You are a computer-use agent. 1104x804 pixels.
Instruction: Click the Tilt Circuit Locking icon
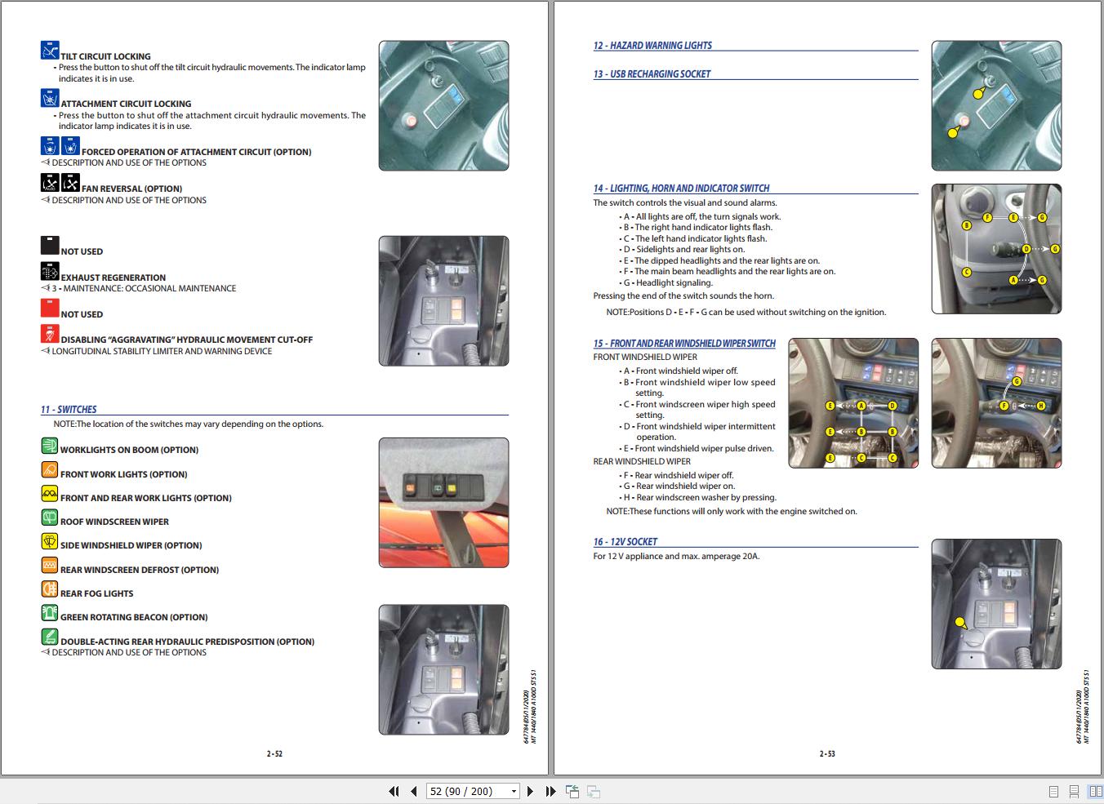[50, 51]
